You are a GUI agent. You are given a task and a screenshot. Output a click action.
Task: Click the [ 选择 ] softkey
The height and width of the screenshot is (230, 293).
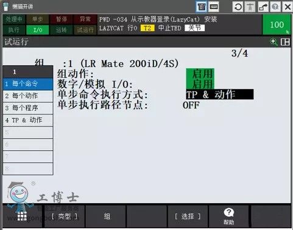[188, 216]
